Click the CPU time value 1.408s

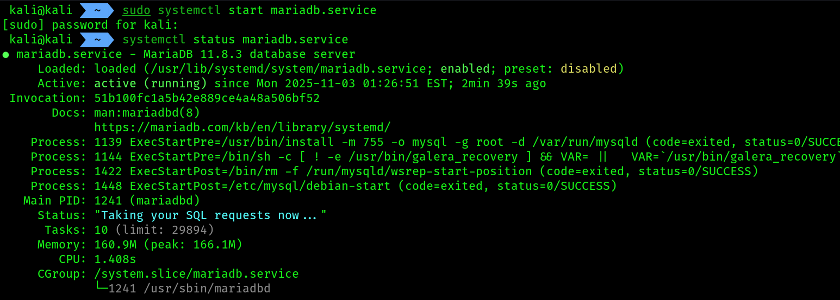point(115,259)
